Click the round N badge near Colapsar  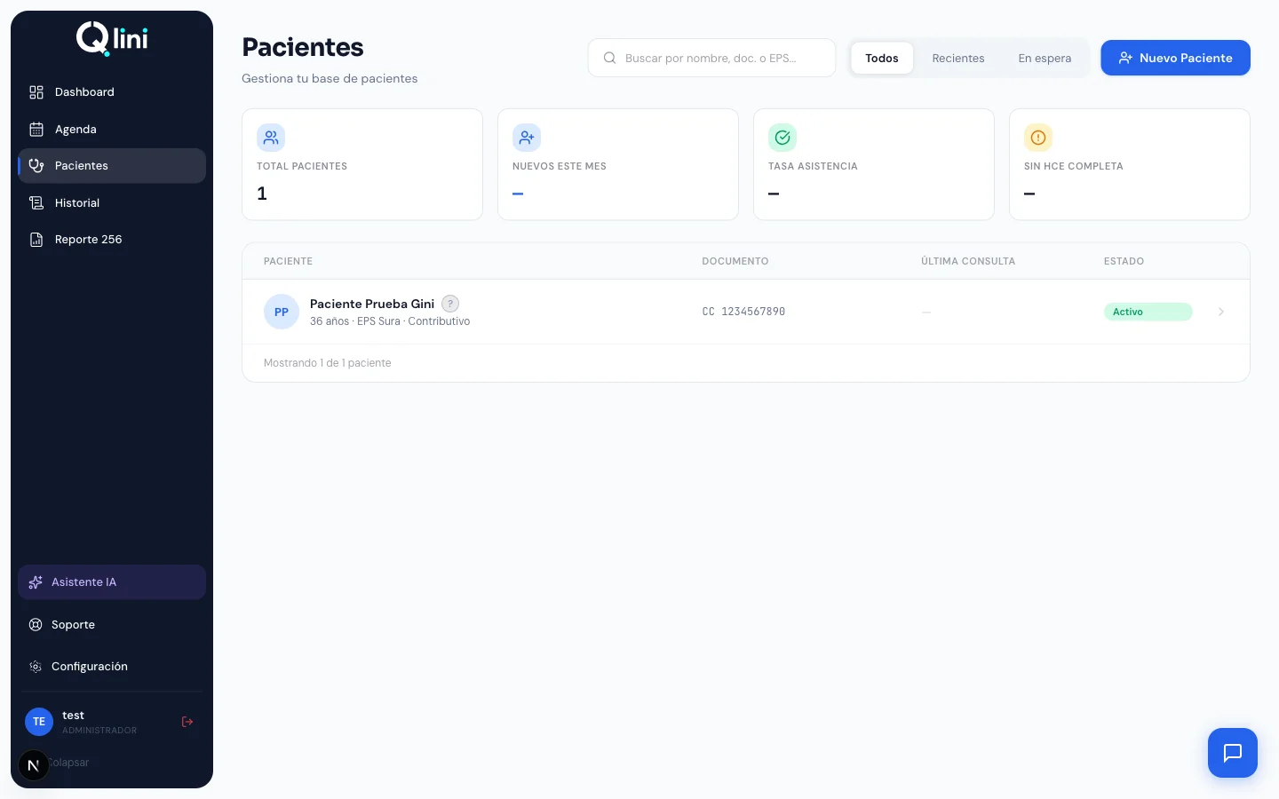tap(34, 765)
